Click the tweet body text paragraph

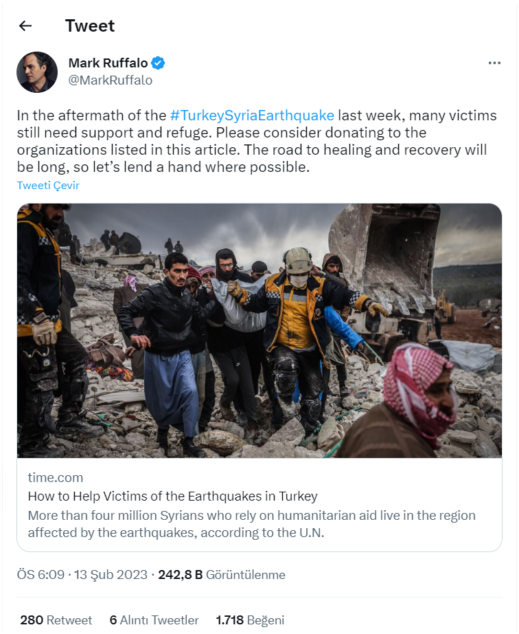257,141
